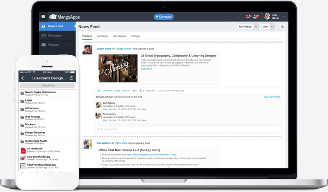
Task: Click the thumbs-up likes count icon
Action: (134, 91)
